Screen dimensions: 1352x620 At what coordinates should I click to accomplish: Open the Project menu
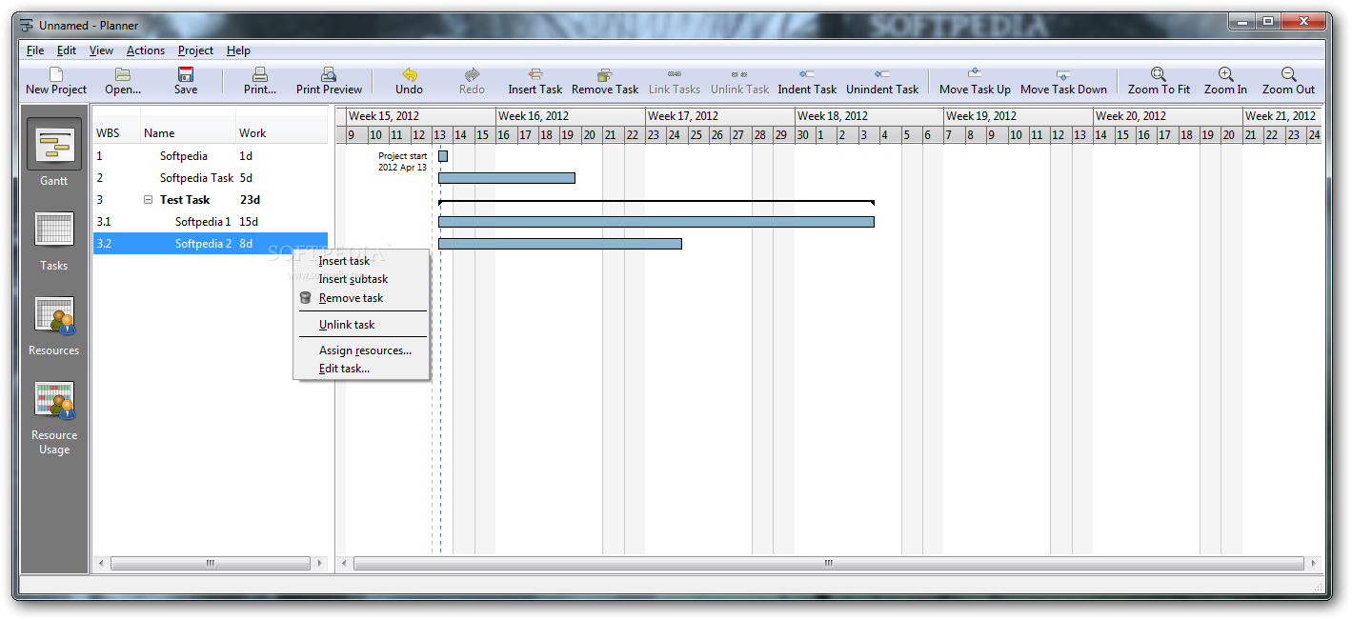(x=196, y=50)
